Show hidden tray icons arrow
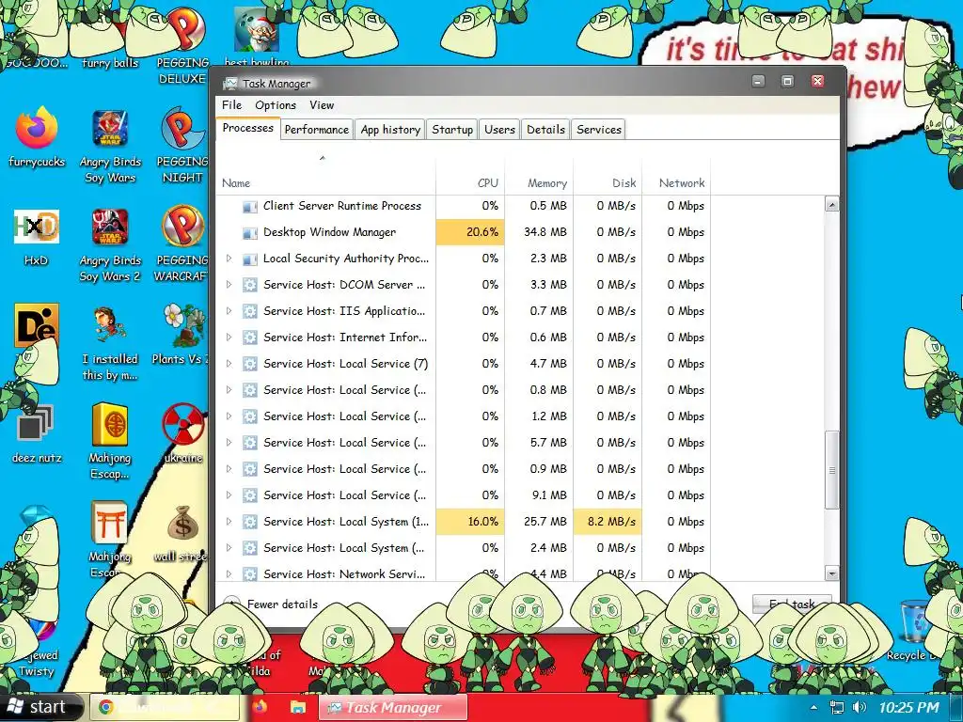Viewport: 963px width, 722px height. (813, 707)
